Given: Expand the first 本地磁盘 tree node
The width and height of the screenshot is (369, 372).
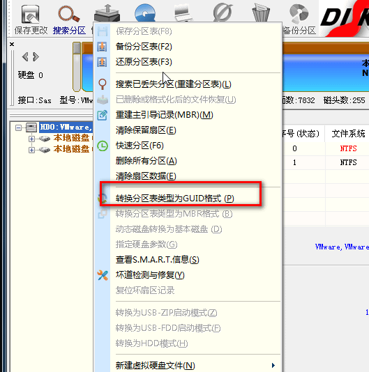Looking at the screenshot, I should [31, 139].
